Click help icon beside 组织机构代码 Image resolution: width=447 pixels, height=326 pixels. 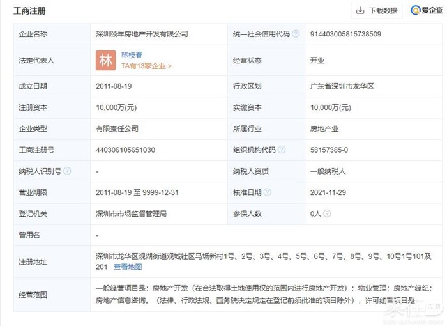[280, 150]
